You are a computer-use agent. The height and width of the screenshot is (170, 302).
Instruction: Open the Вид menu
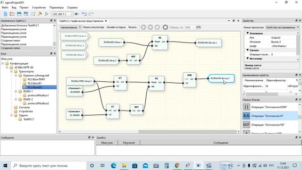14,8
